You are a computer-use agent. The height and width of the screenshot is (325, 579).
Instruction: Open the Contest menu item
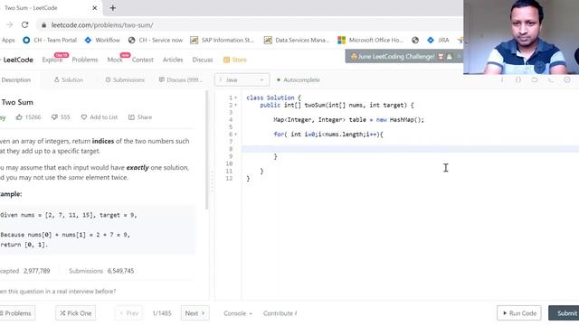[x=143, y=60]
